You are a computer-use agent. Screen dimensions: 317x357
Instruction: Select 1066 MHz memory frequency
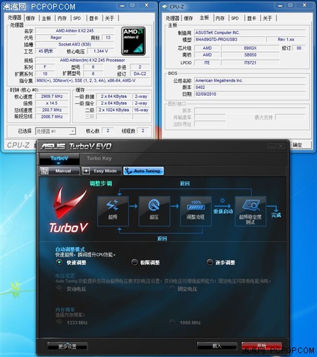pyautogui.click(x=172, y=322)
